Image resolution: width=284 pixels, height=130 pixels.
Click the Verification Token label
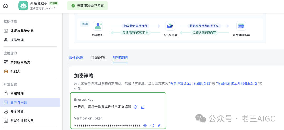pos(88,118)
